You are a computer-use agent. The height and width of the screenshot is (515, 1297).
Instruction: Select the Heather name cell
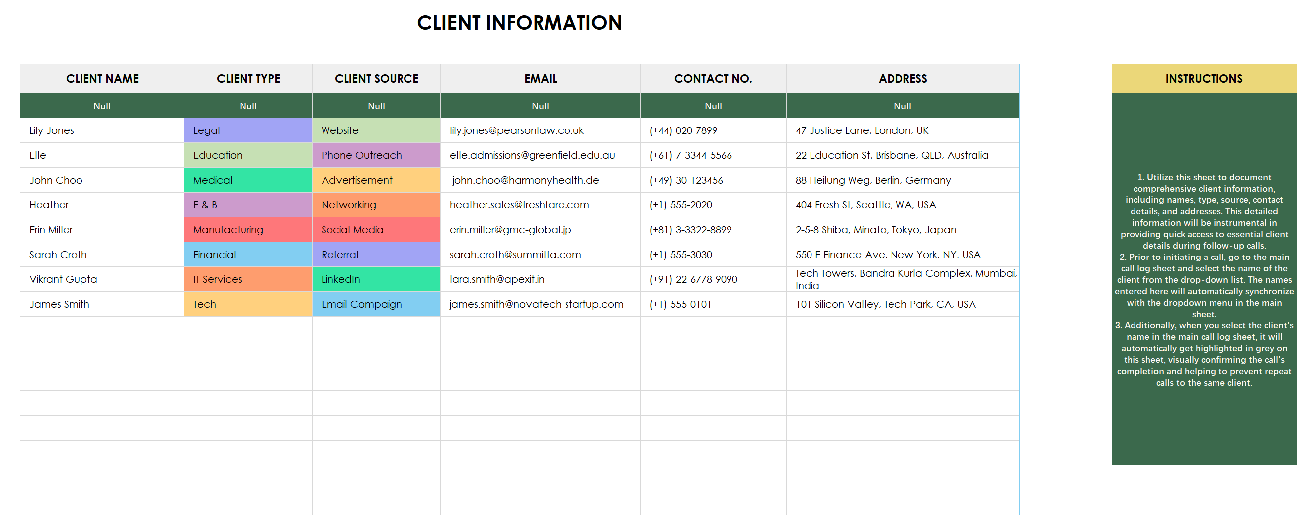click(102, 205)
